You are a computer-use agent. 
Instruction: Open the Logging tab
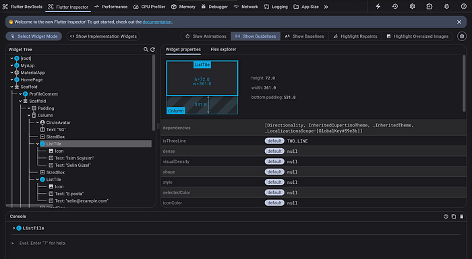[x=276, y=7]
